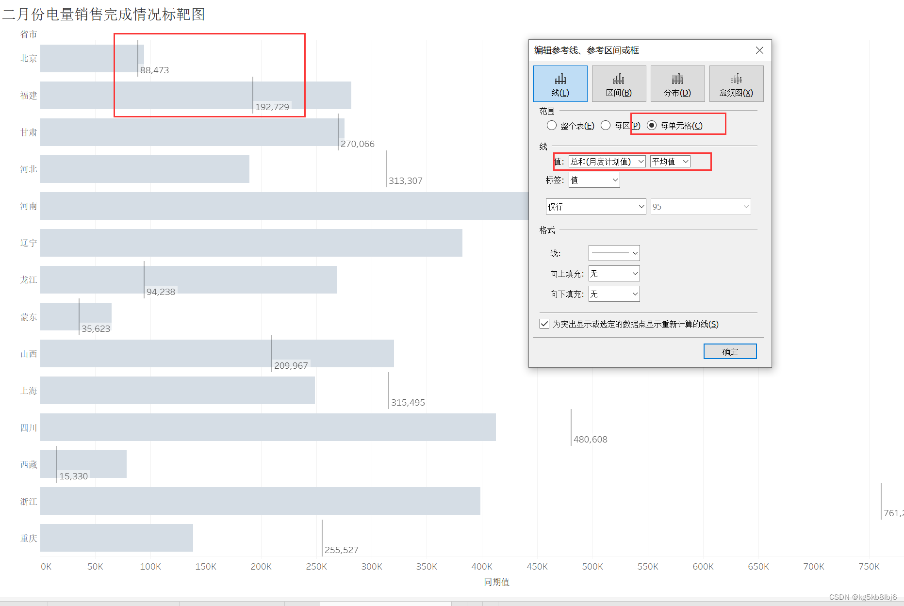The width and height of the screenshot is (904, 606).
Task: Open the 标签 label dropdown showing 值
Action: (594, 180)
